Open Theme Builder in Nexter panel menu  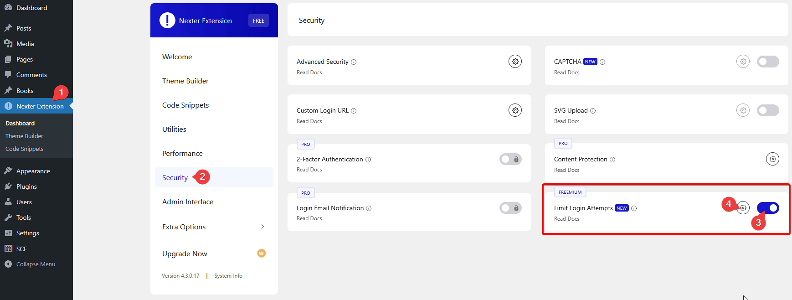(185, 81)
